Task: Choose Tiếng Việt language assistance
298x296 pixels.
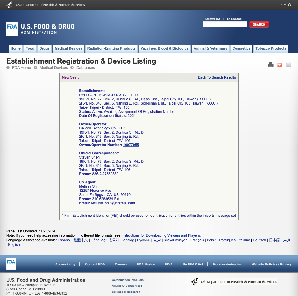Action: pos(99,240)
